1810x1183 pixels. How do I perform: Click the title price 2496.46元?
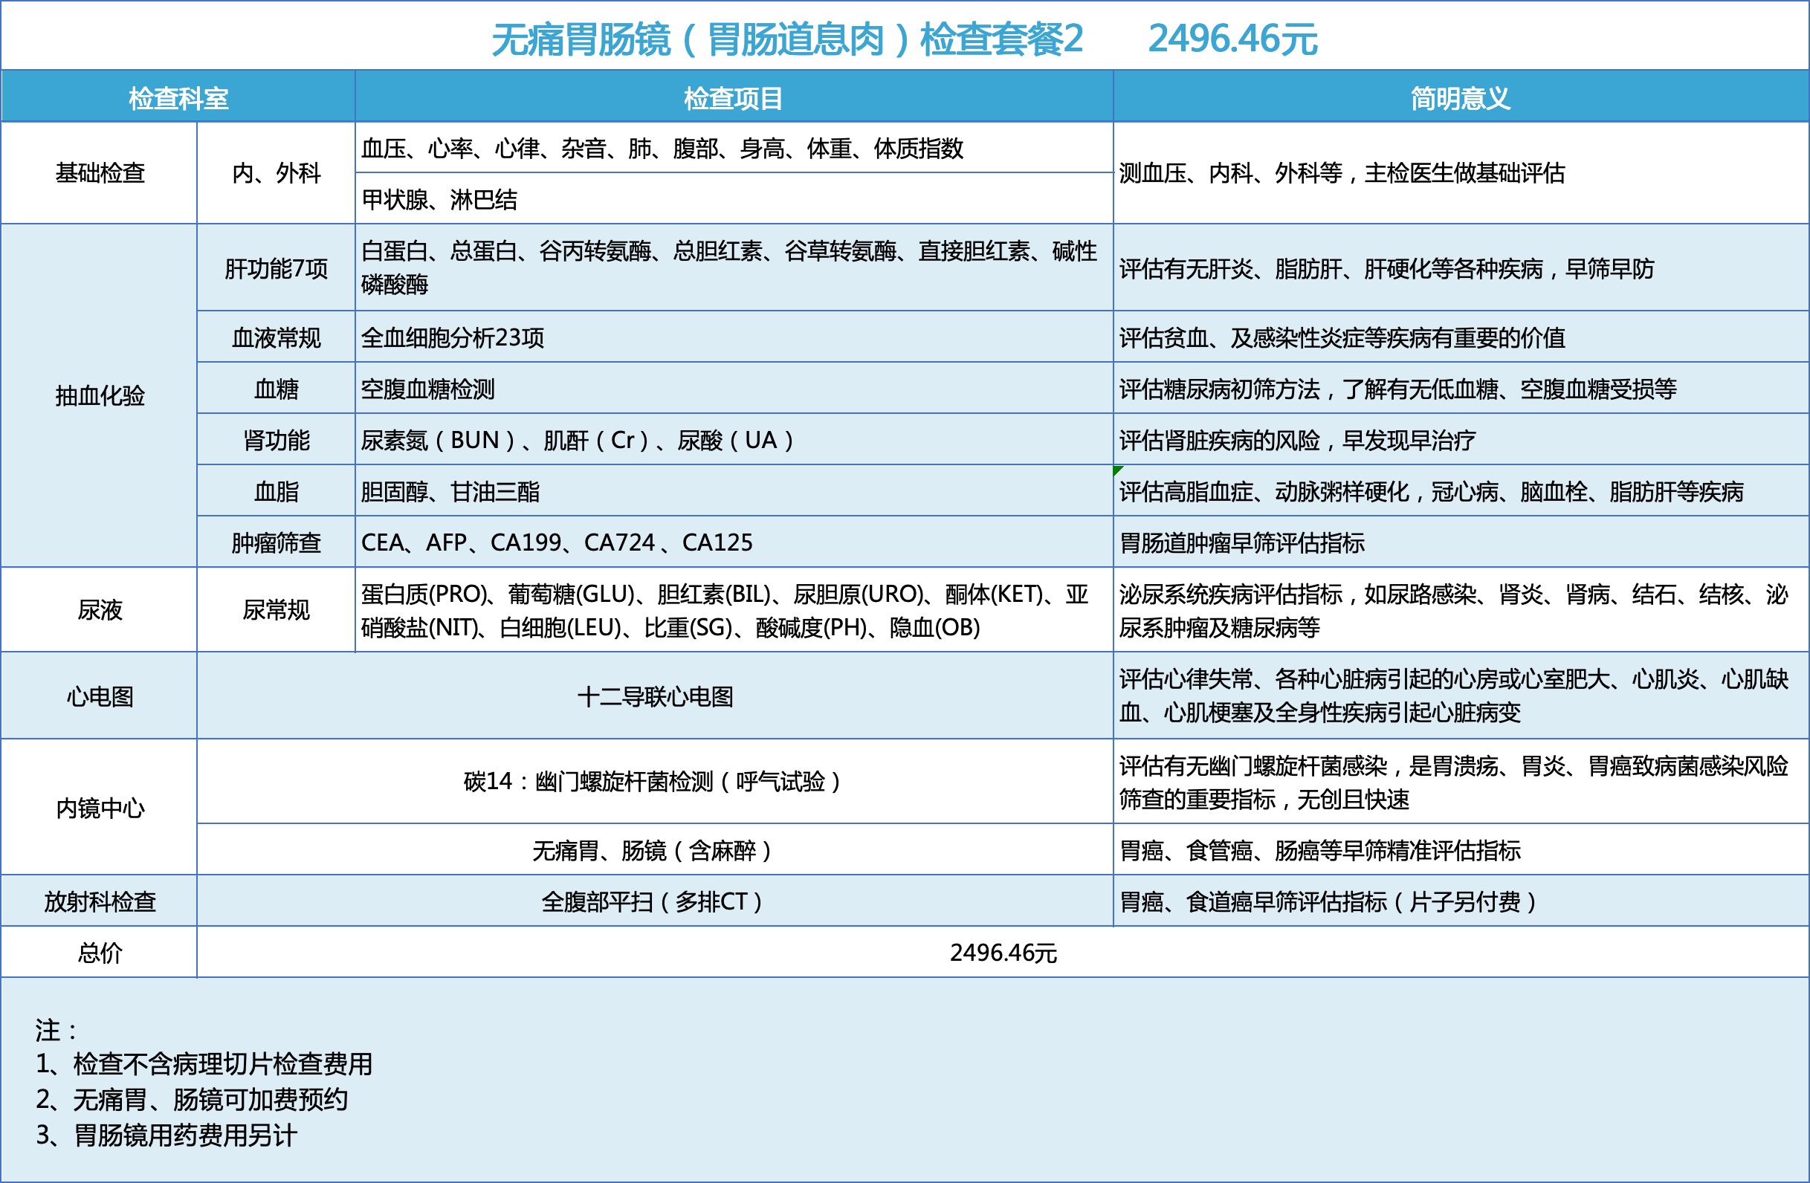click(x=1232, y=39)
